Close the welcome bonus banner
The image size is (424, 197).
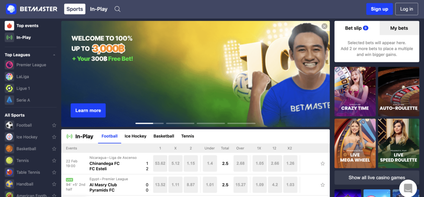pyautogui.click(x=324, y=26)
